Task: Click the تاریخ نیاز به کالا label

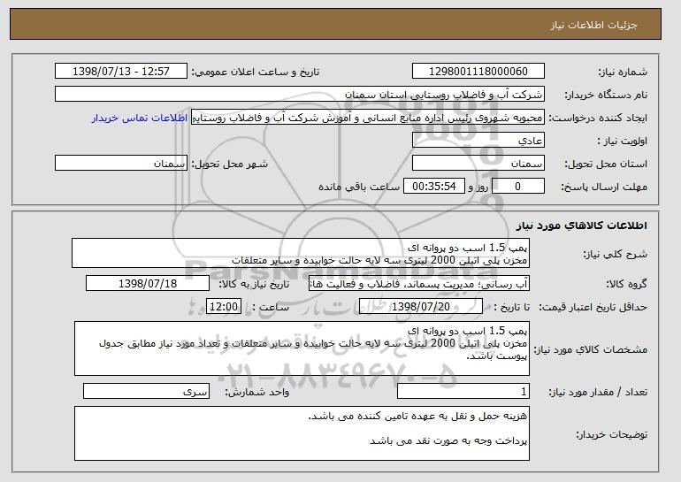Action: click(254, 284)
